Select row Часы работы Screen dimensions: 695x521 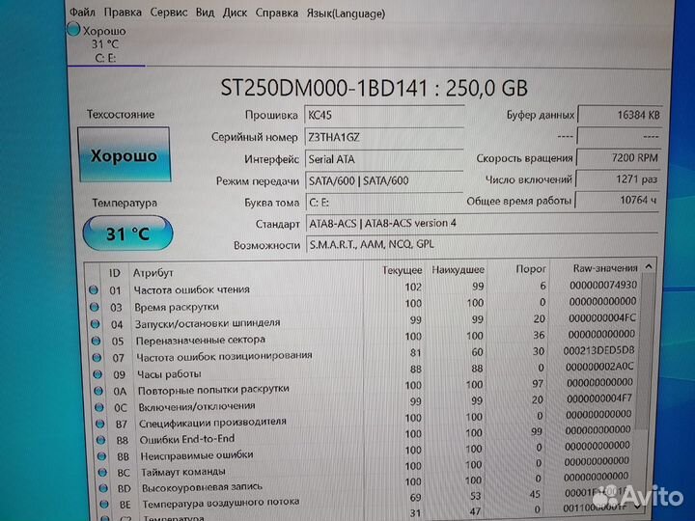[x=363, y=370]
